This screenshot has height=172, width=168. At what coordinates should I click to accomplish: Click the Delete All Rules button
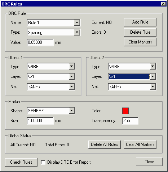pyautogui.click(x=105, y=144)
